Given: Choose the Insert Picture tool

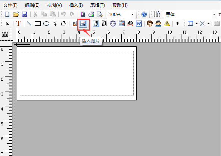Looking at the screenshot, I should tap(83, 24).
